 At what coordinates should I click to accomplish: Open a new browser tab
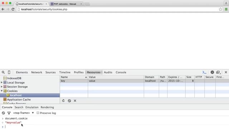[x=87, y=4]
